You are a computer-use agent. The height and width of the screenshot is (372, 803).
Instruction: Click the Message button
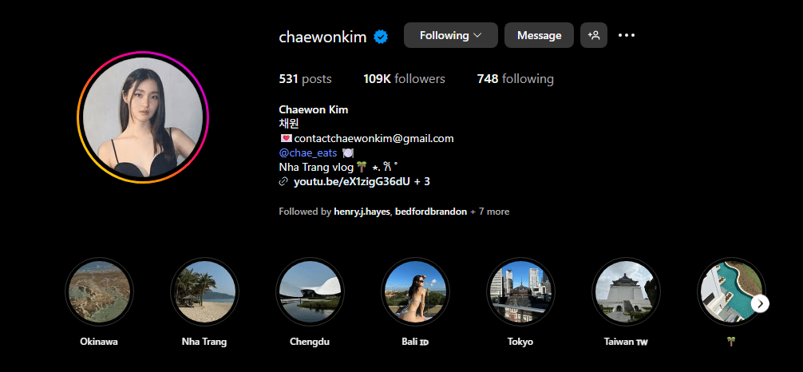[539, 35]
